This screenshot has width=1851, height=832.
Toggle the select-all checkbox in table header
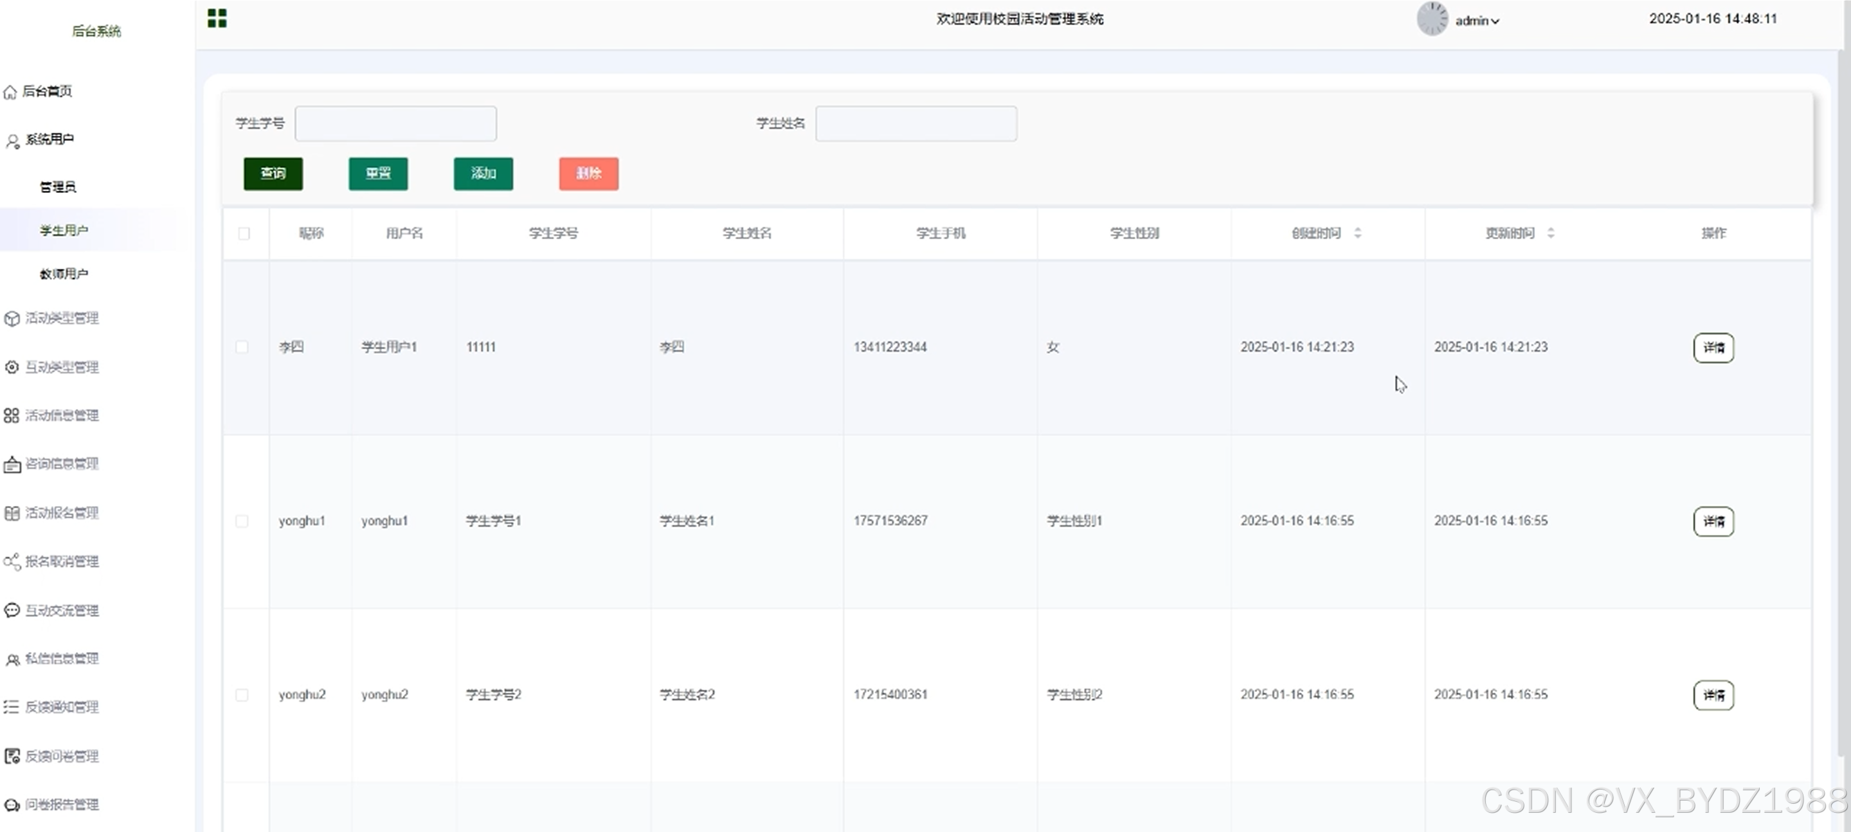(x=244, y=233)
